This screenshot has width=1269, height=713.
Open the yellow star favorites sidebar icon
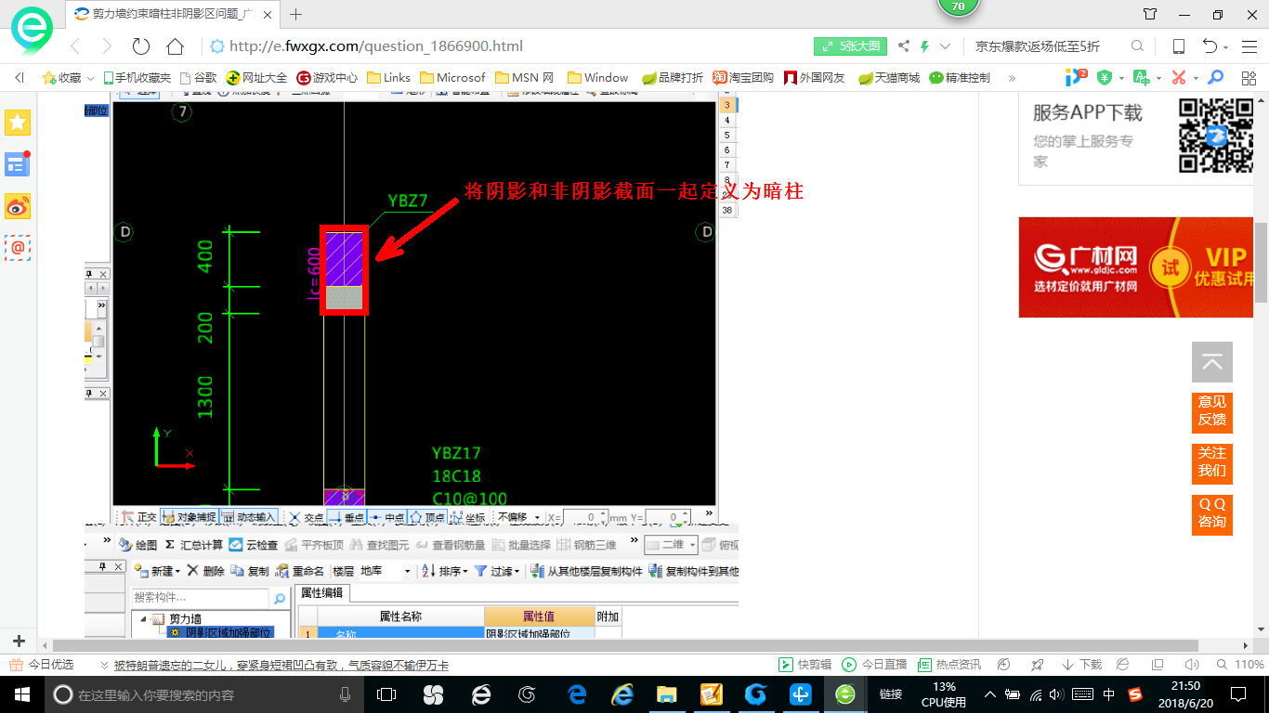point(19,122)
